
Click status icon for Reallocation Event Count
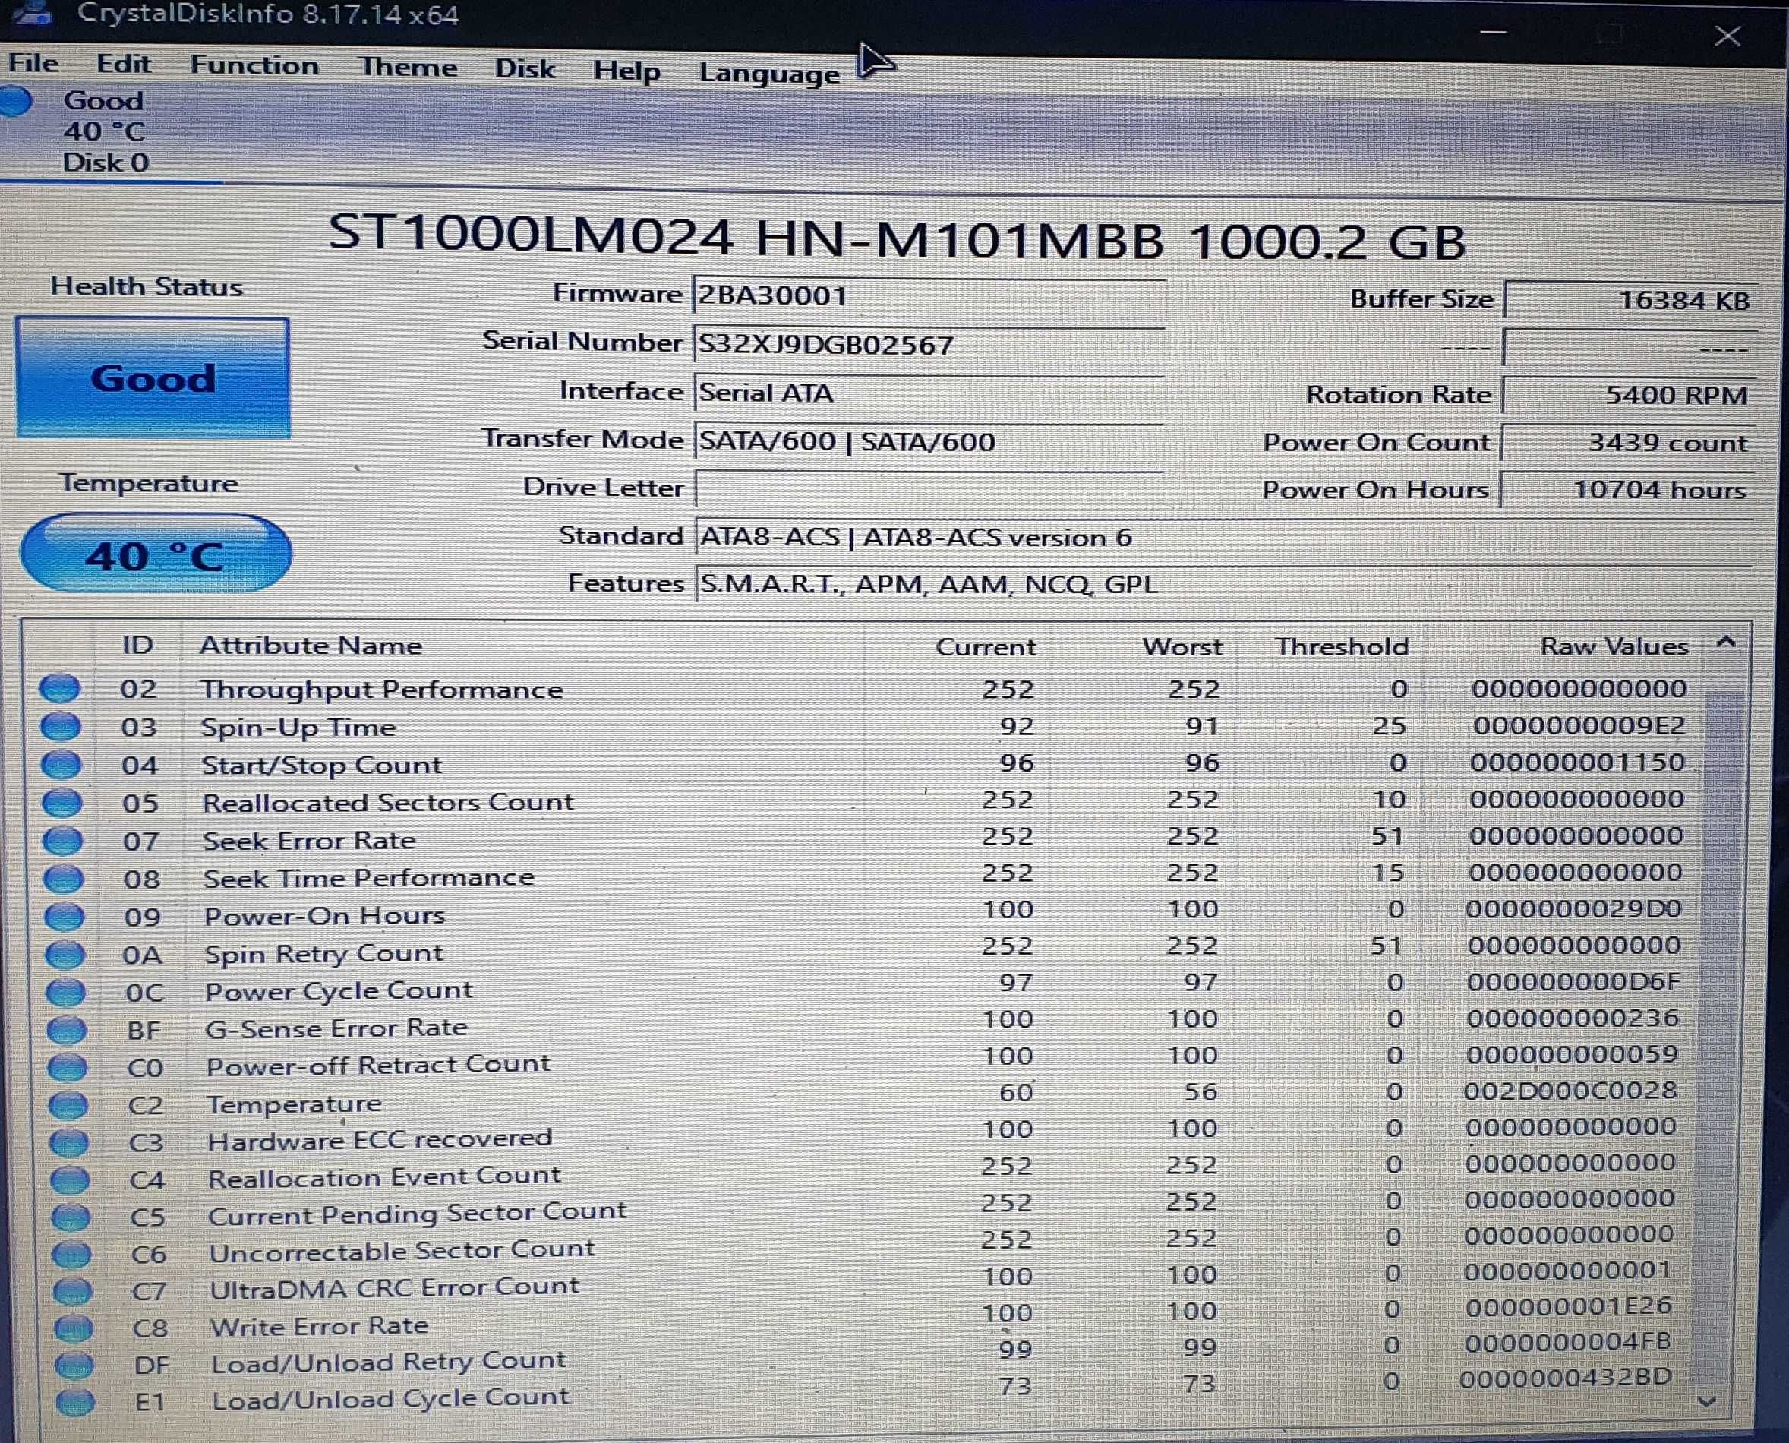click(71, 1180)
